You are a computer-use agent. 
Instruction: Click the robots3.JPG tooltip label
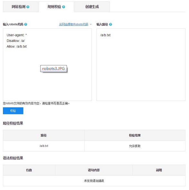(x=53, y=69)
